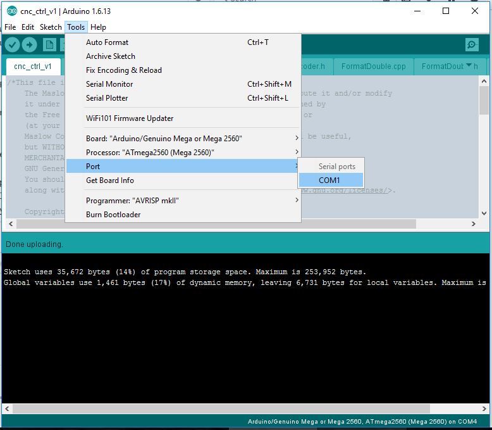
Task: Open the File menu
Action: coord(10,27)
